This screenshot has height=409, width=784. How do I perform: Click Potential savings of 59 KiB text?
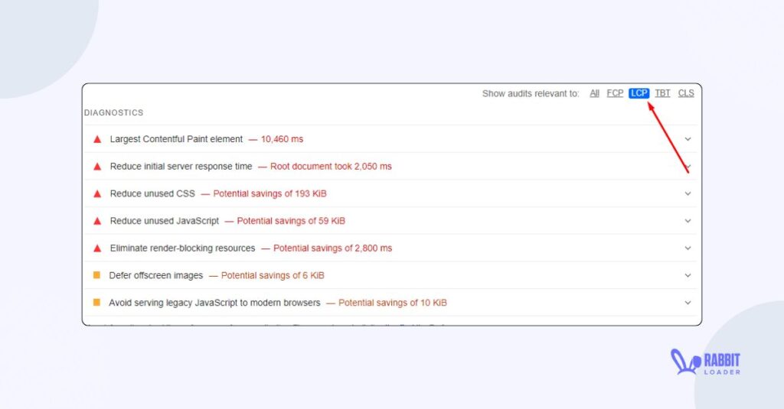click(291, 221)
